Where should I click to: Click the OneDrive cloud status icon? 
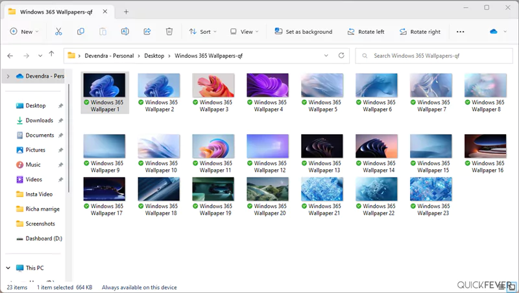(x=494, y=32)
